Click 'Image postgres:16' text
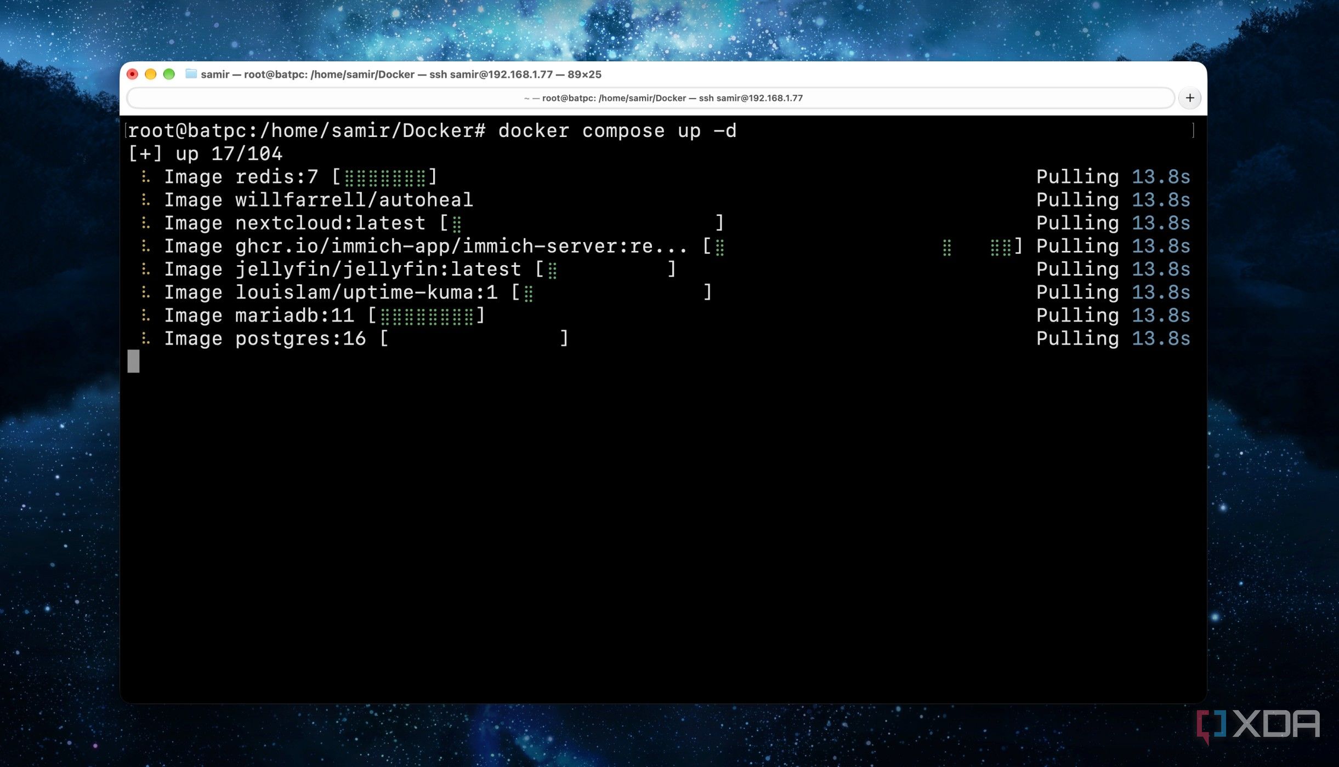 [265, 338]
